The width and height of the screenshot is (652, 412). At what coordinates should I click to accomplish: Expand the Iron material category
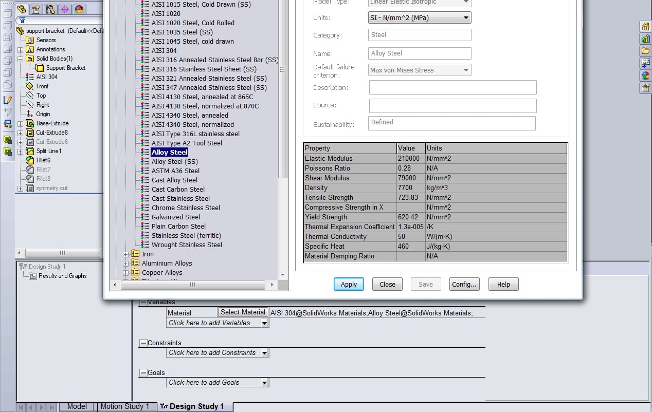coord(126,254)
